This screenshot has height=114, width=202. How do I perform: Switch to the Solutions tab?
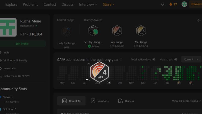(99, 101)
